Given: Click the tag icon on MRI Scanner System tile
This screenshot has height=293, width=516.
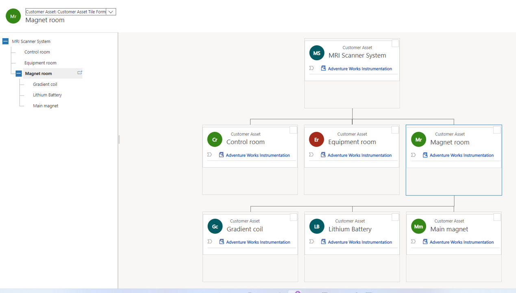Looking at the screenshot, I should [x=311, y=68].
